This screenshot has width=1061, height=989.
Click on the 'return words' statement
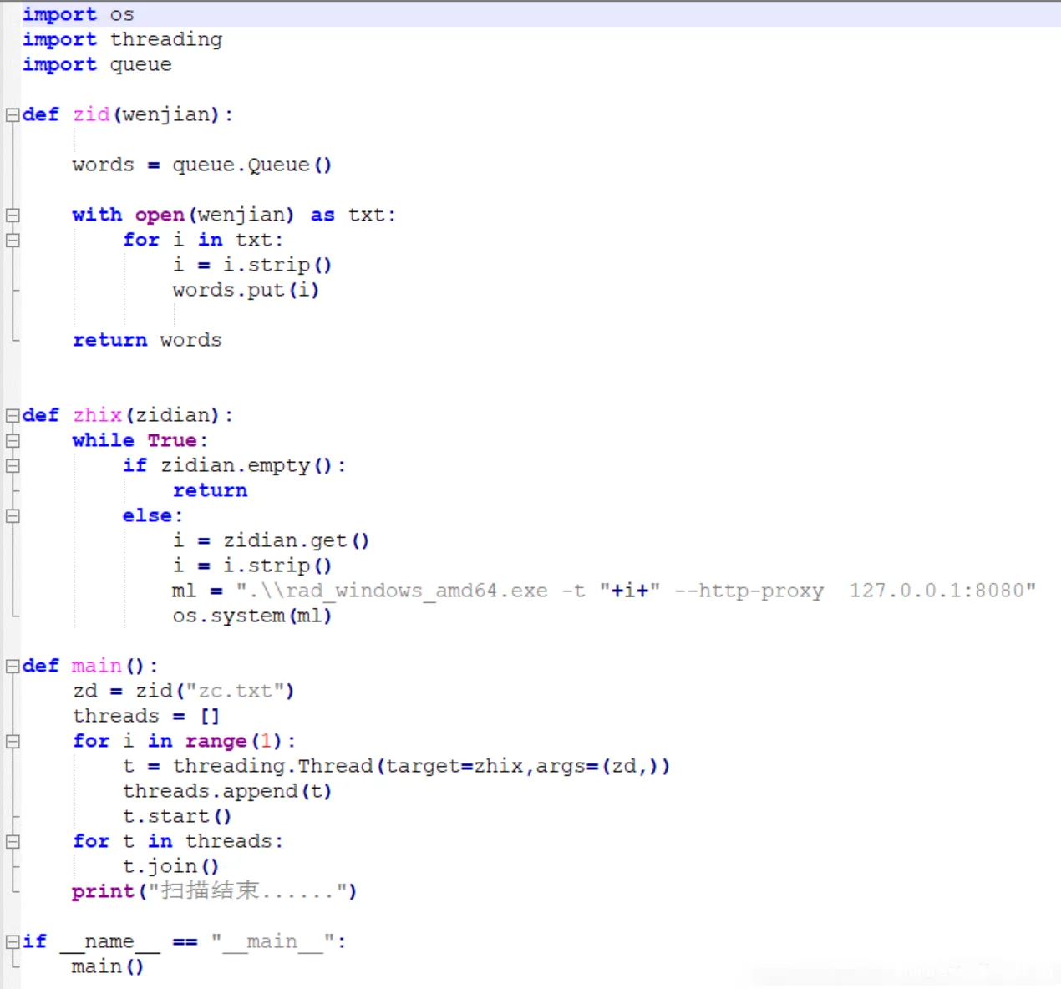146,340
